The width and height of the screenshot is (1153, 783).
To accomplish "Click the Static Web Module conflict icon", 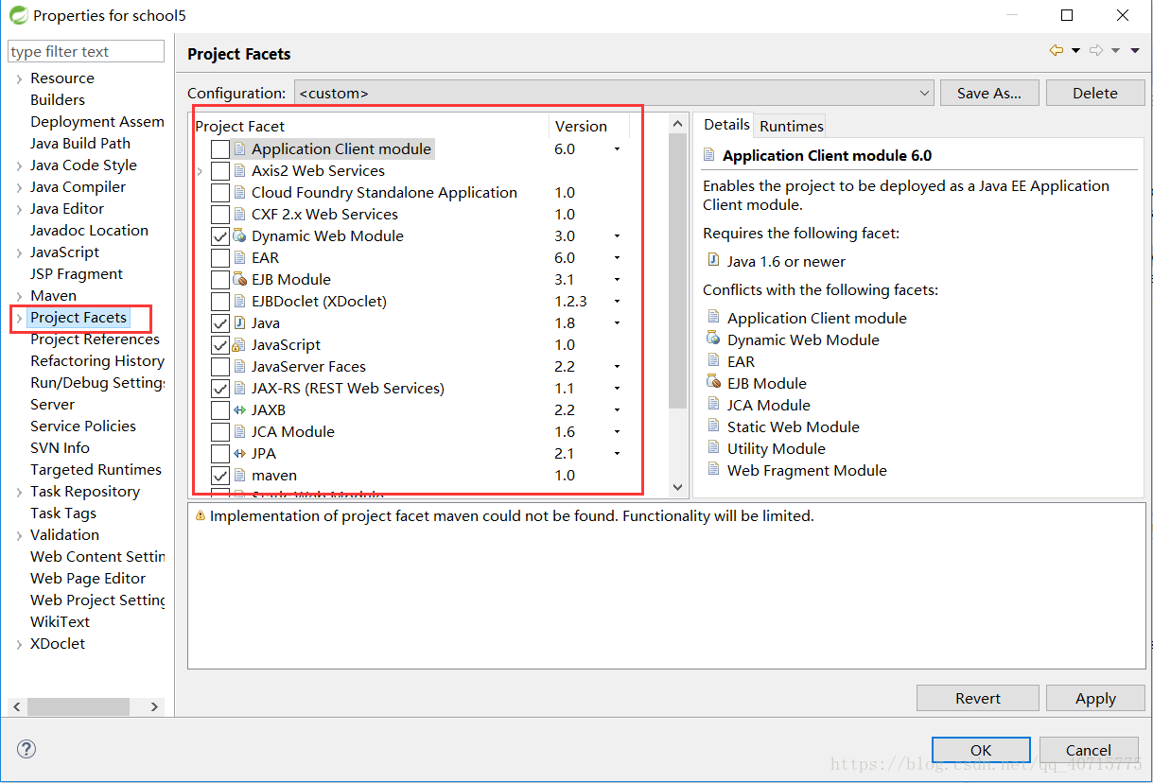I will (713, 426).
